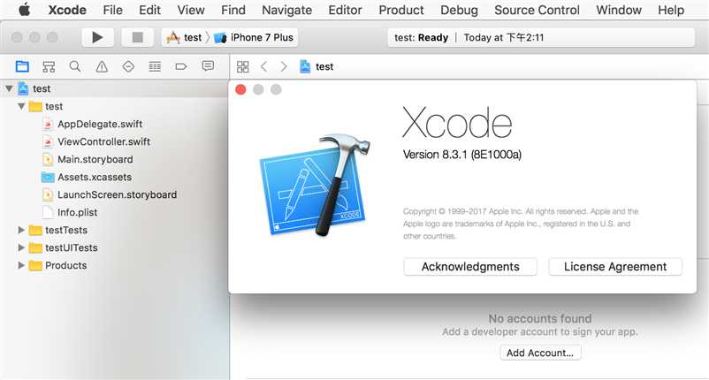
Task: Click 'Version 8.3.1 (8E1000a)' text
Action: pyautogui.click(x=461, y=155)
